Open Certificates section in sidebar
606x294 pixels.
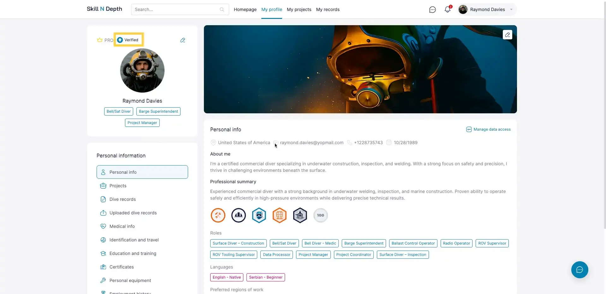click(122, 267)
